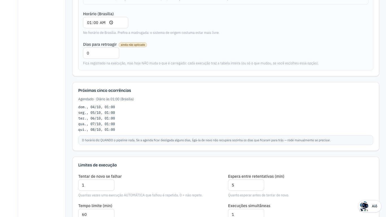The height and width of the screenshot is (217, 386).
Task: Select the 'qui., 08/10, 01:00' occurrence
Action: [x=97, y=130]
